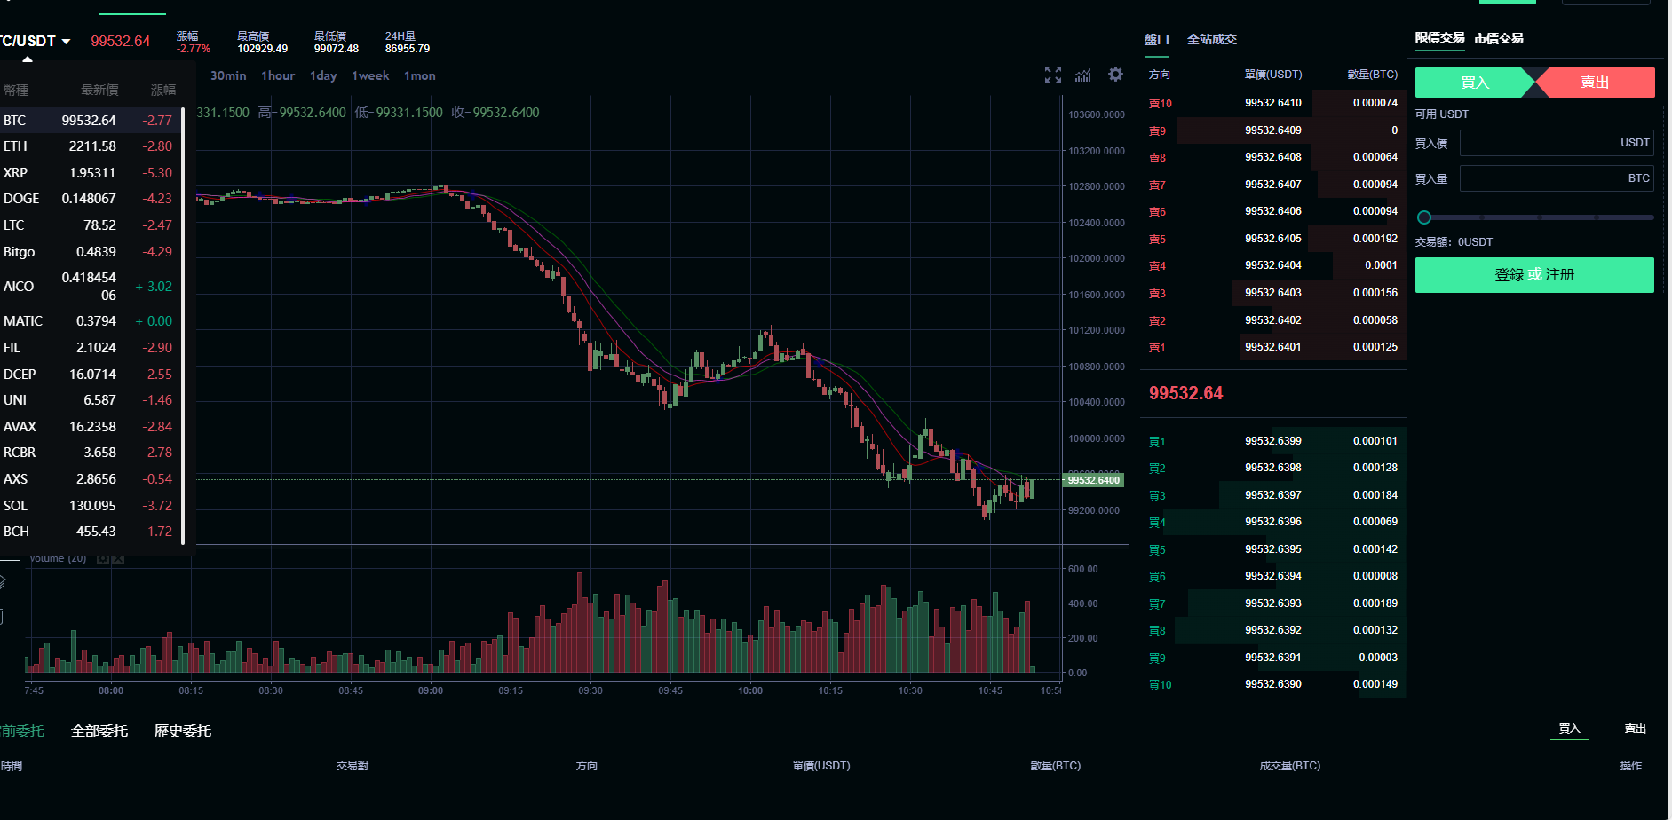Switch order form to 買入 (buy)

(x=1475, y=83)
